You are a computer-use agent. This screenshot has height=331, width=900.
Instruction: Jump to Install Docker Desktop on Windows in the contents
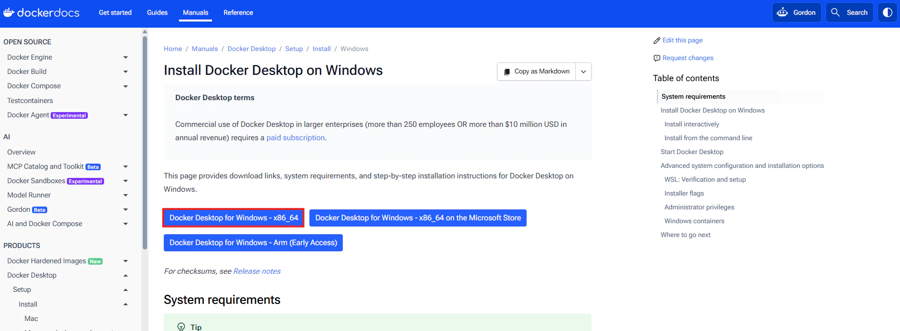(713, 110)
